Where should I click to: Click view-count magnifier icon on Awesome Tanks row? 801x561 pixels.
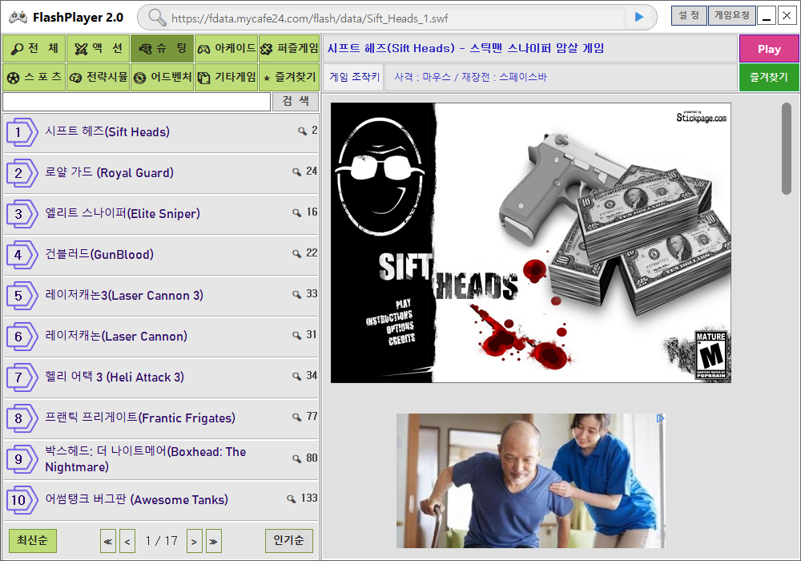click(291, 498)
